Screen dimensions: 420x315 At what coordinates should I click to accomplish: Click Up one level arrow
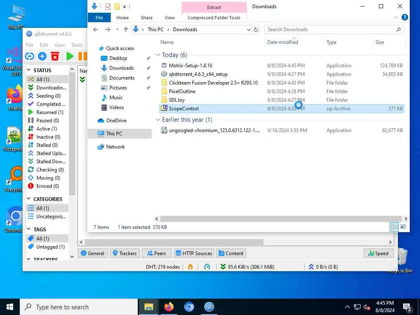coord(126,30)
